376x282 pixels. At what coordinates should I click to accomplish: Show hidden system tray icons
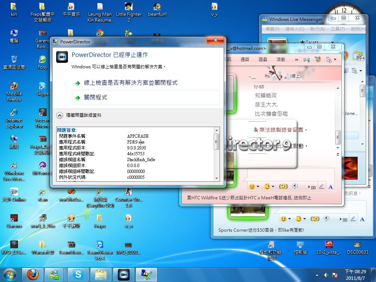point(317,275)
